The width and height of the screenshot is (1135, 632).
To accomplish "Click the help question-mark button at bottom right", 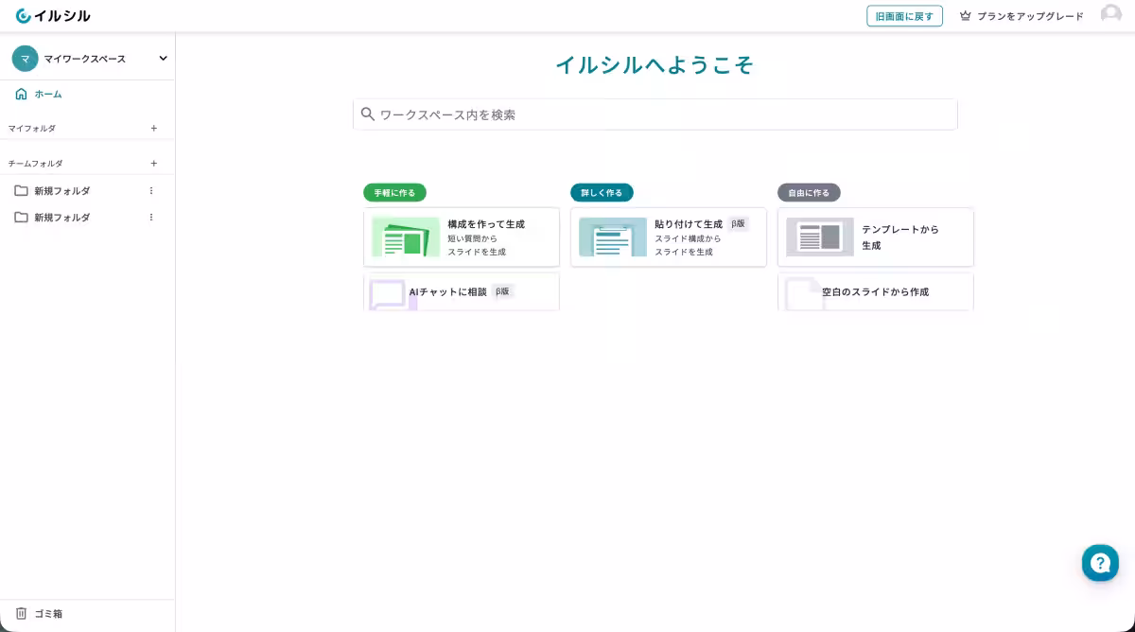I will (1100, 562).
